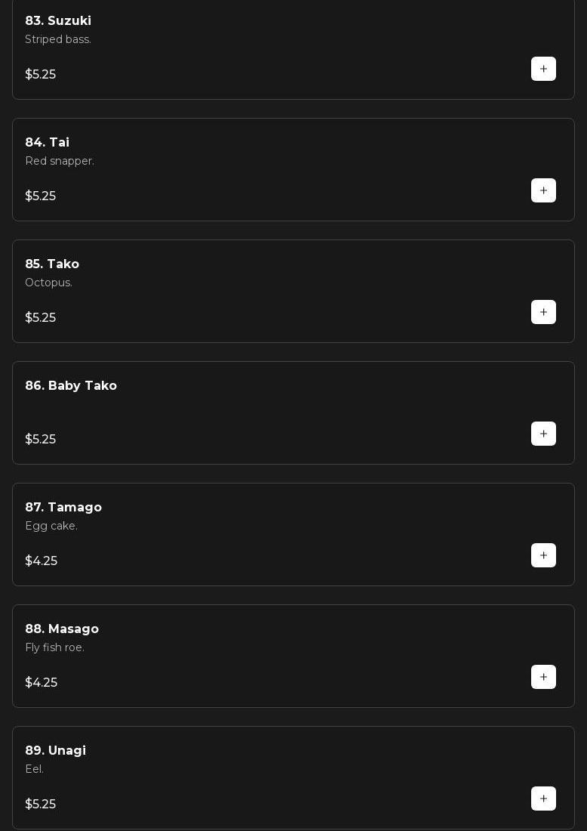Click the Fly fish roe description
587x831 pixels.
[x=54, y=647]
